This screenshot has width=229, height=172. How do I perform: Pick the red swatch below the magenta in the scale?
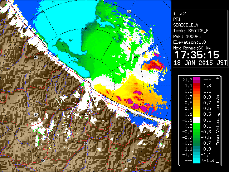click(x=197, y=86)
